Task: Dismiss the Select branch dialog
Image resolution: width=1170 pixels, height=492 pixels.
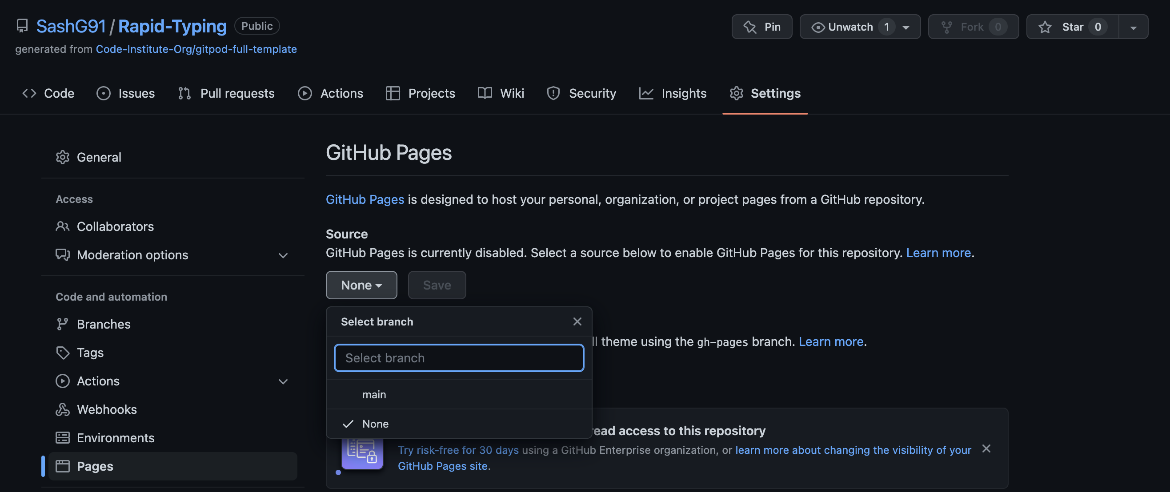Action: tap(577, 321)
